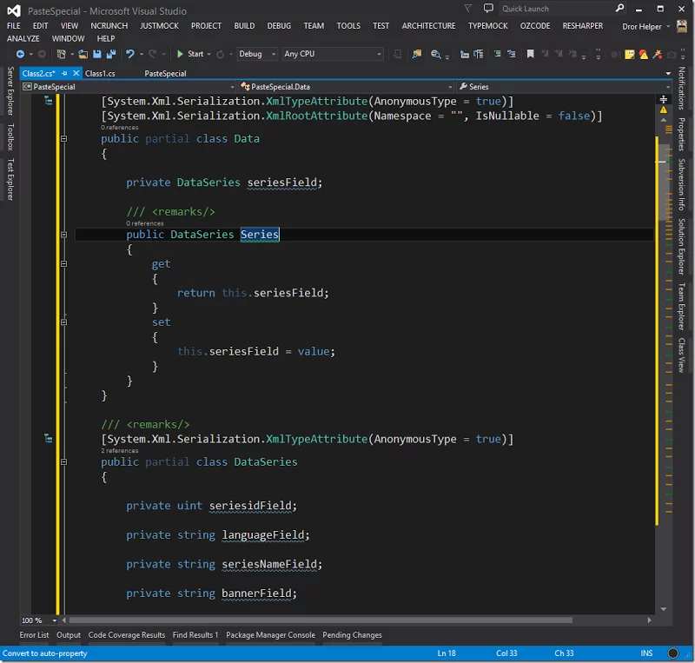
Task: Close the Class2.cs tab
Action: click(76, 74)
